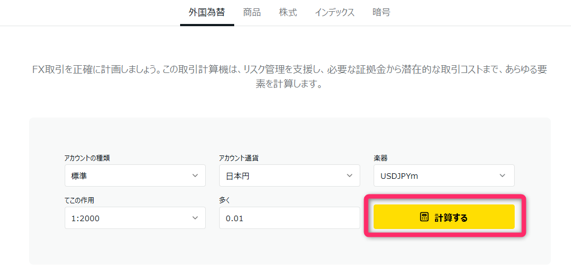Click the chevron arrow in アカウントの種類 box
Viewport: 571px width, 278px height.
tap(195, 175)
